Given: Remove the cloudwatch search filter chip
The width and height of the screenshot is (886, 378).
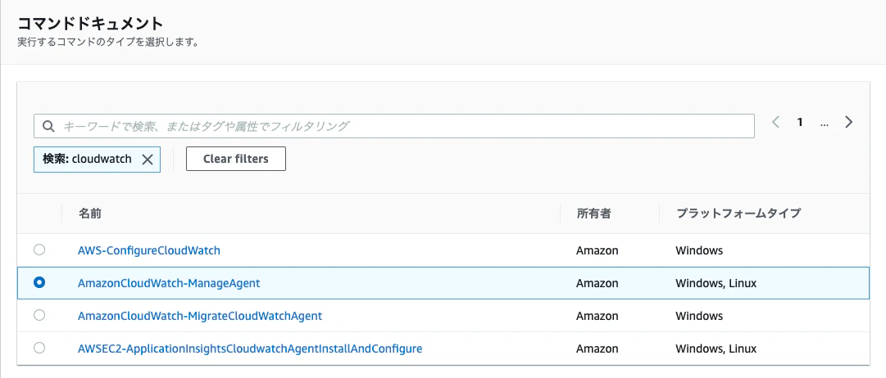Looking at the screenshot, I should tap(148, 159).
